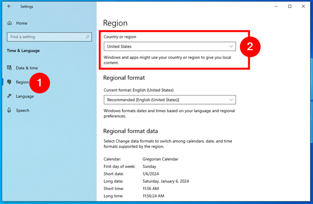The height and width of the screenshot is (204, 313).
Task: Click the search magnifier icon
Action: point(87,37)
